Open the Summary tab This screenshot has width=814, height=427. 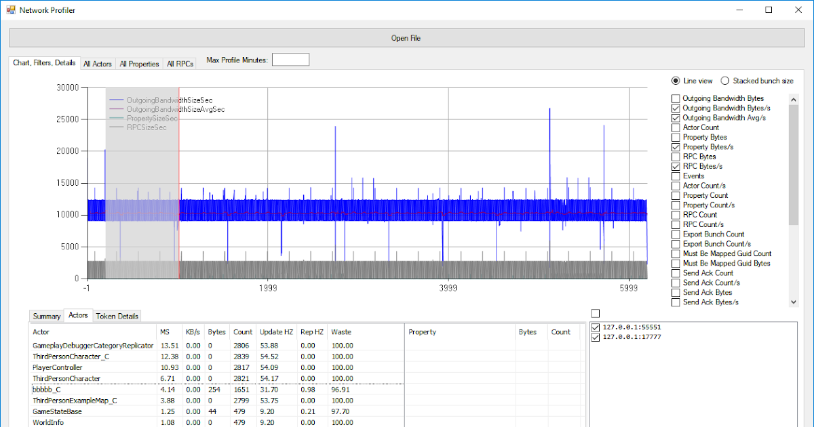pos(47,317)
